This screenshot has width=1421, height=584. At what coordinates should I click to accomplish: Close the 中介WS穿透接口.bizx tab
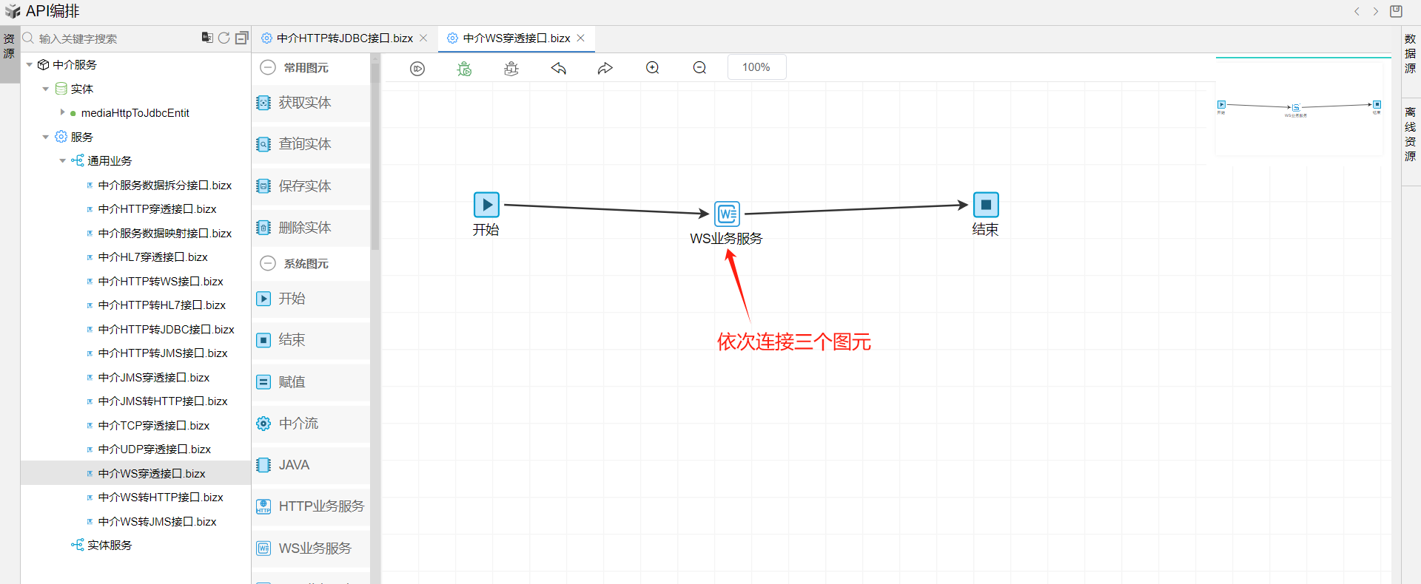click(x=581, y=38)
